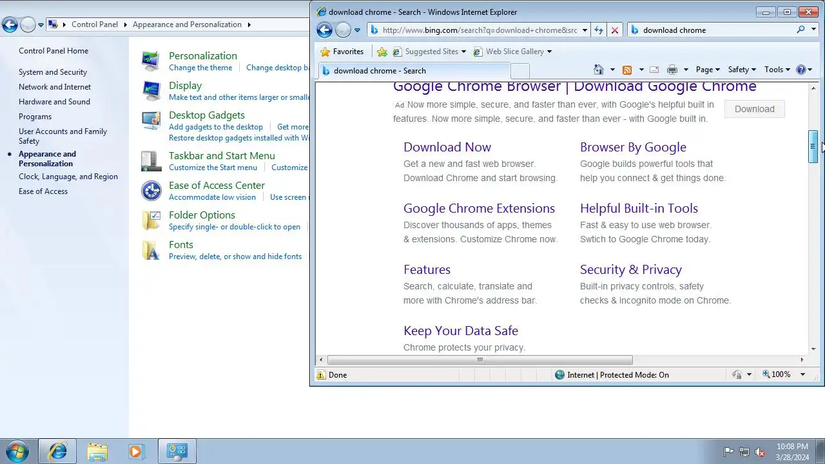Click the Control Panel taskbar button
The image size is (825, 464).
pyautogui.click(x=177, y=451)
